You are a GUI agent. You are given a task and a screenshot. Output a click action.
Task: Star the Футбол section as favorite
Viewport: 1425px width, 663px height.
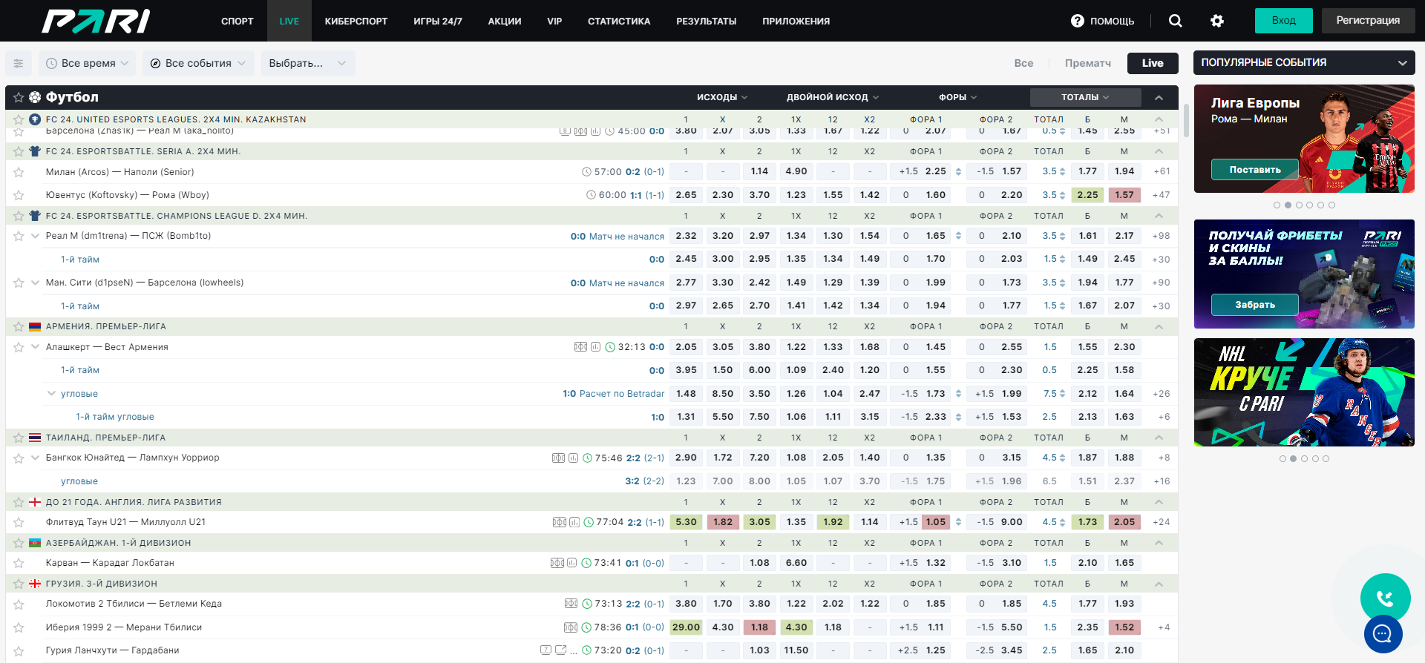coord(19,97)
